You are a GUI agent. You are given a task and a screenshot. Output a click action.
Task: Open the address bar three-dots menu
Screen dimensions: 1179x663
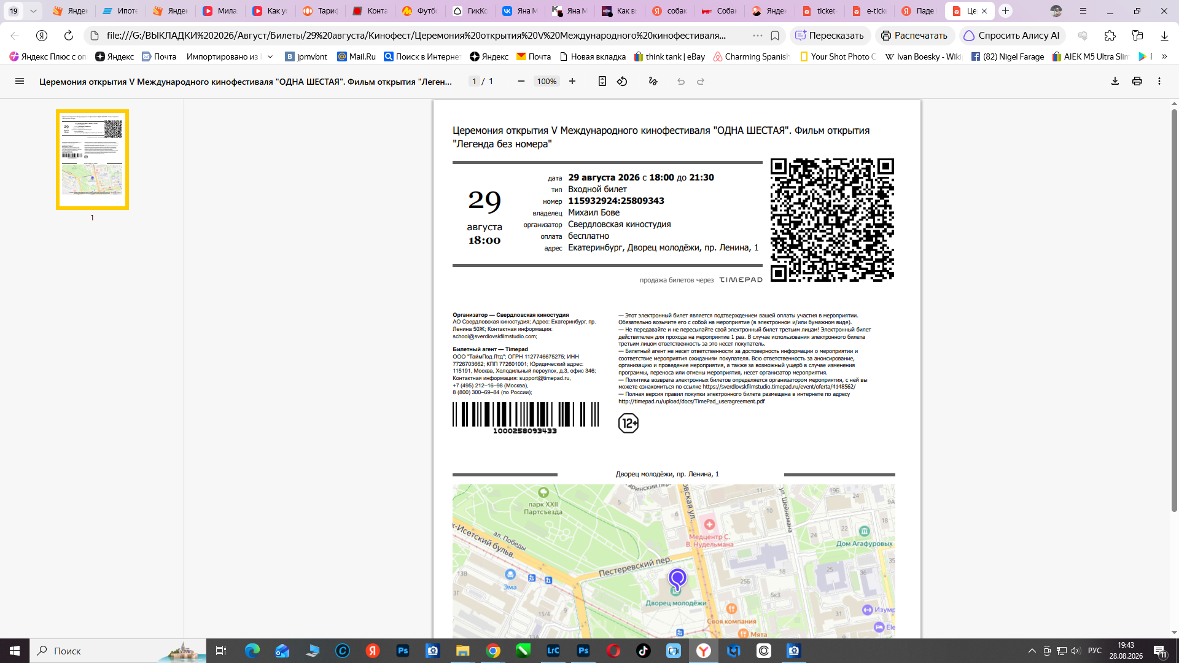click(x=758, y=36)
